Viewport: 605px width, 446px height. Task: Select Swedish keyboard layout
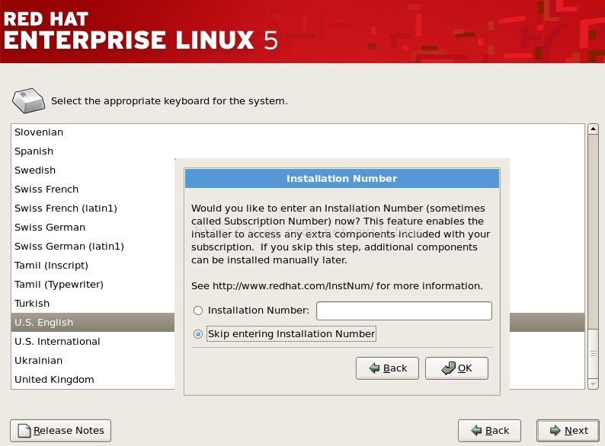[x=35, y=170]
